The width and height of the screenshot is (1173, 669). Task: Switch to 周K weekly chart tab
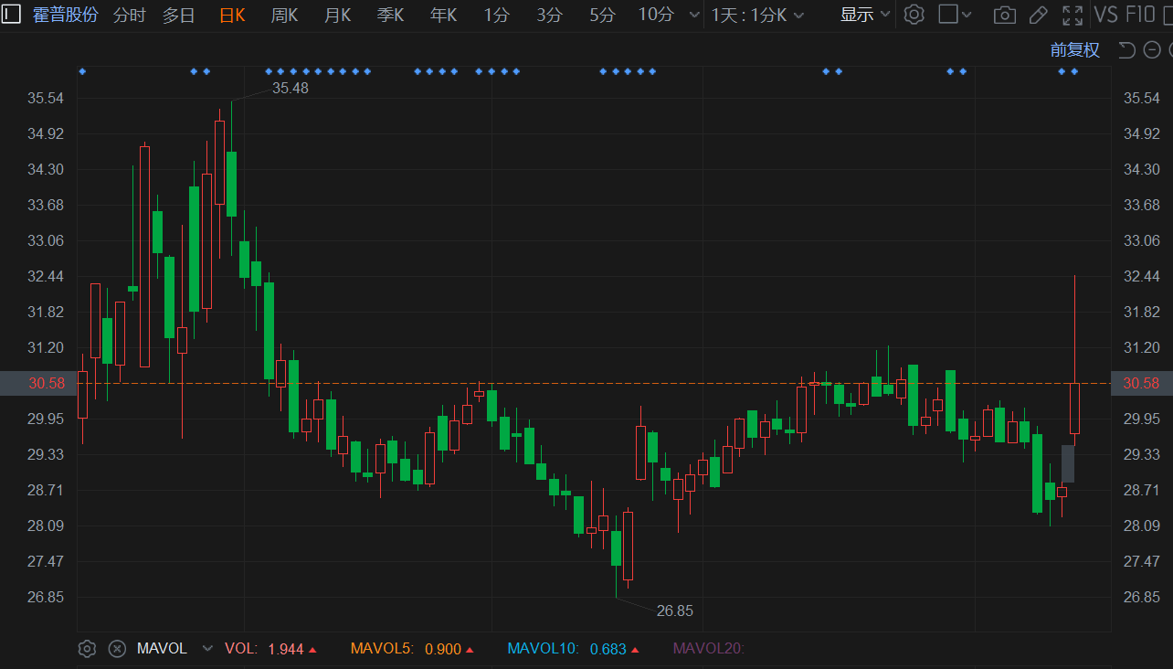click(x=284, y=15)
